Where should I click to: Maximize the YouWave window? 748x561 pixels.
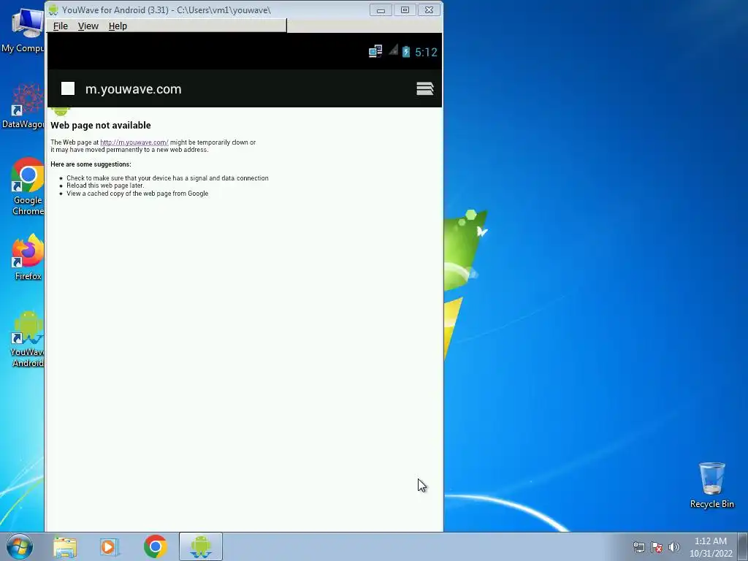click(x=405, y=10)
